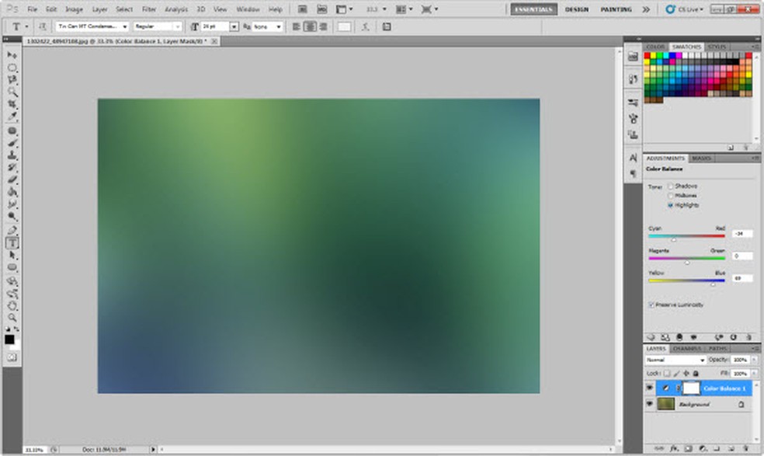This screenshot has width=764, height=456.
Task: Uncheck the Preserve Luminosity checkbox
Action: point(651,305)
